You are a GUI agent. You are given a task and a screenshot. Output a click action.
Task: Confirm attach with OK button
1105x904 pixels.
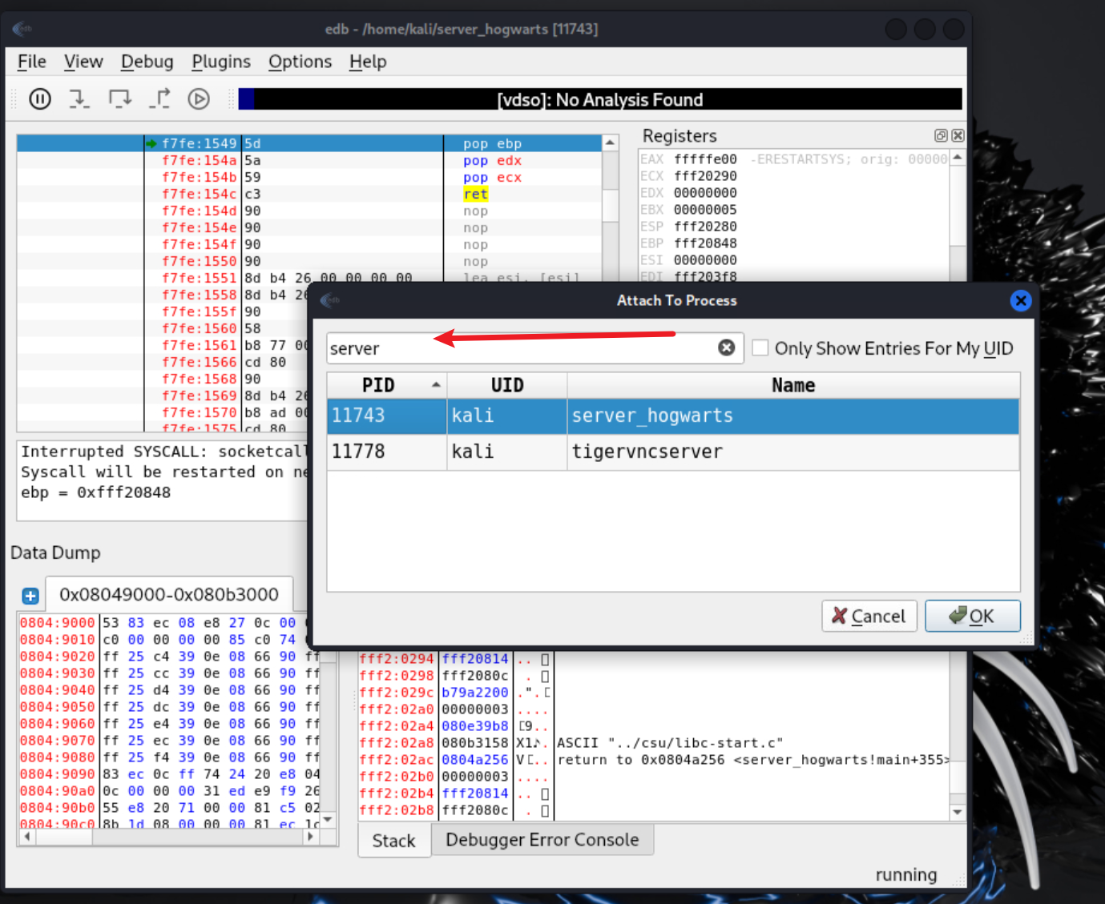coord(973,616)
